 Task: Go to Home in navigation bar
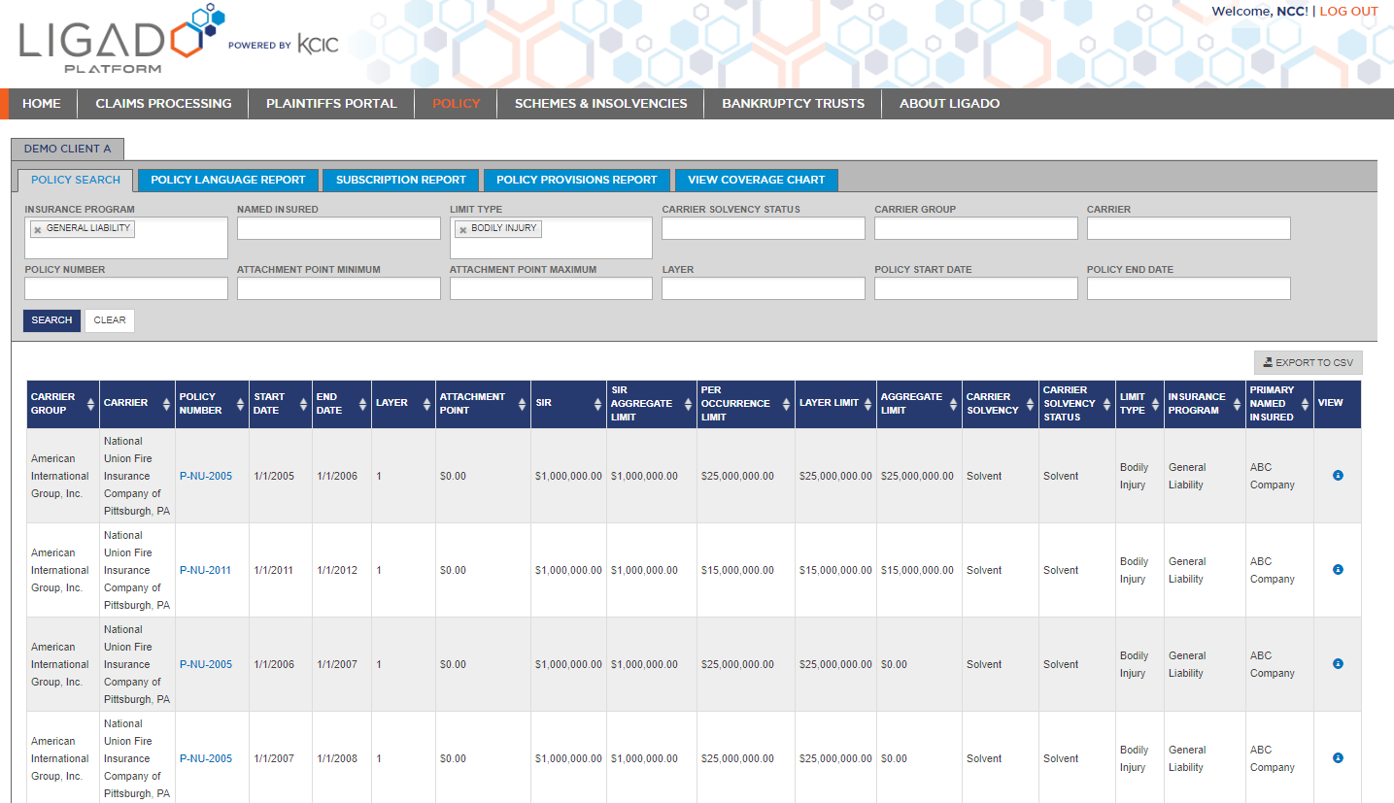42,104
